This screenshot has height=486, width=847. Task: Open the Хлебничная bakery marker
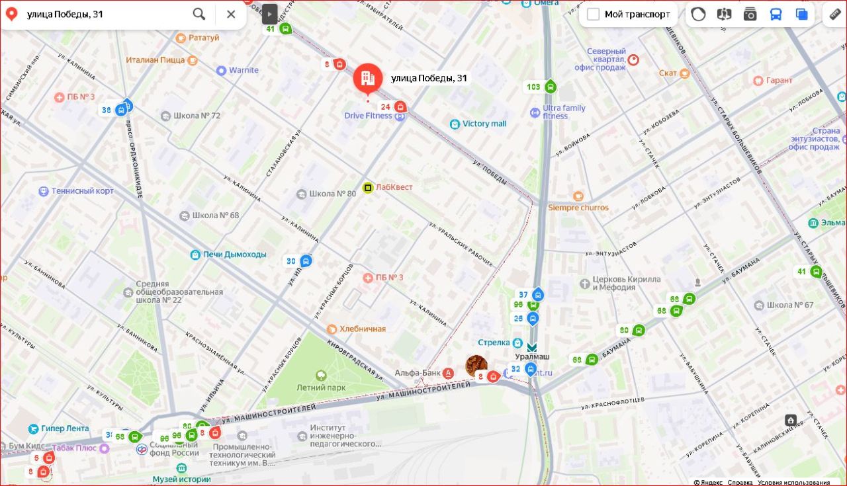click(x=332, y=329)
